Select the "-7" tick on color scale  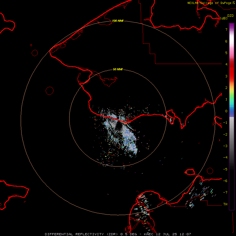(225, 192)
